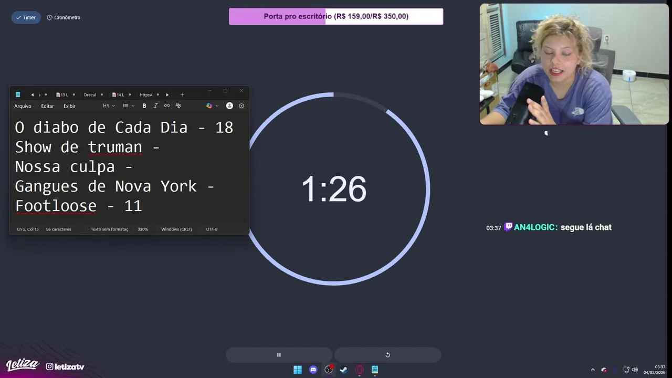The height and width of the screenshot is (378, 672).
Task: Open the Copilot icon in Notepad
Action: 209,106
